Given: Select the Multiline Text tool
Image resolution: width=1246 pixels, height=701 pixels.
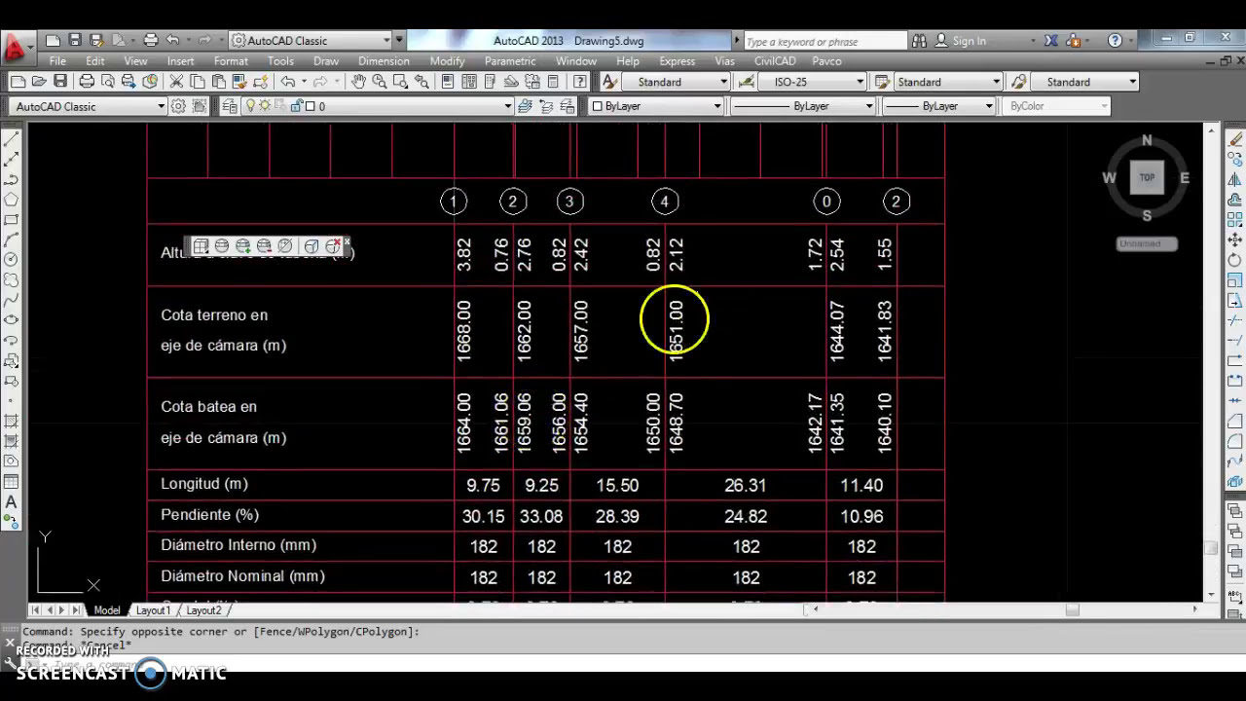Looking at the screenshot, I should 11,501.
